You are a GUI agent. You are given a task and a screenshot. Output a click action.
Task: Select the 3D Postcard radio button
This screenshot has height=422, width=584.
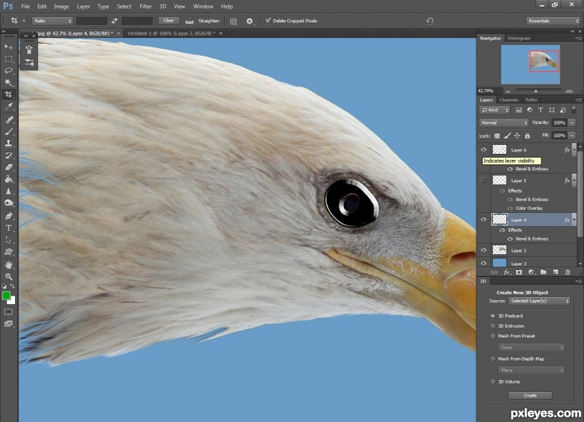(493, 316)
